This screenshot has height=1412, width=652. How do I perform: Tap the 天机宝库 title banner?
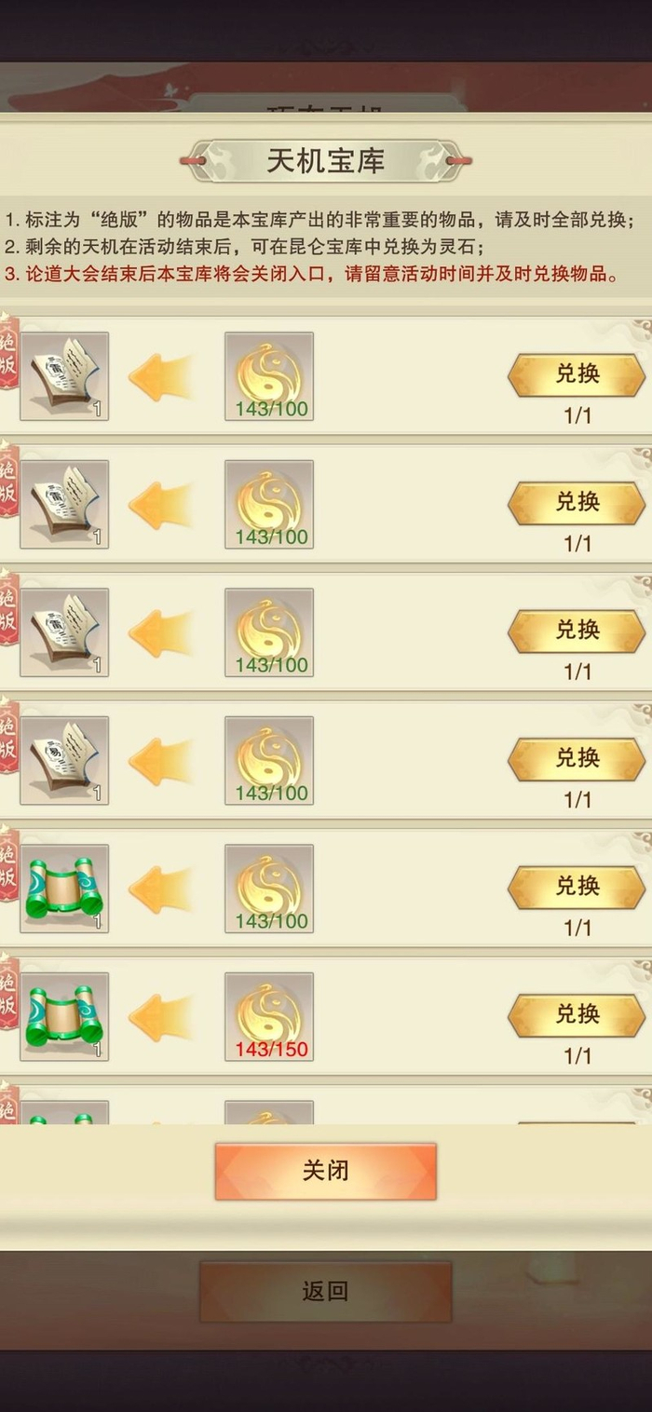click(x=326, y=161)
